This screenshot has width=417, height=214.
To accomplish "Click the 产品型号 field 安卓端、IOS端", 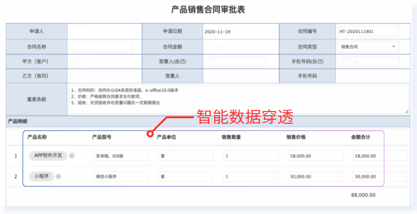I will tap(121, 156).
